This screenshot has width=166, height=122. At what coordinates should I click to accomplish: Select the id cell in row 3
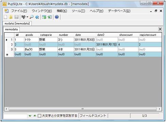[x=19, y=49]
